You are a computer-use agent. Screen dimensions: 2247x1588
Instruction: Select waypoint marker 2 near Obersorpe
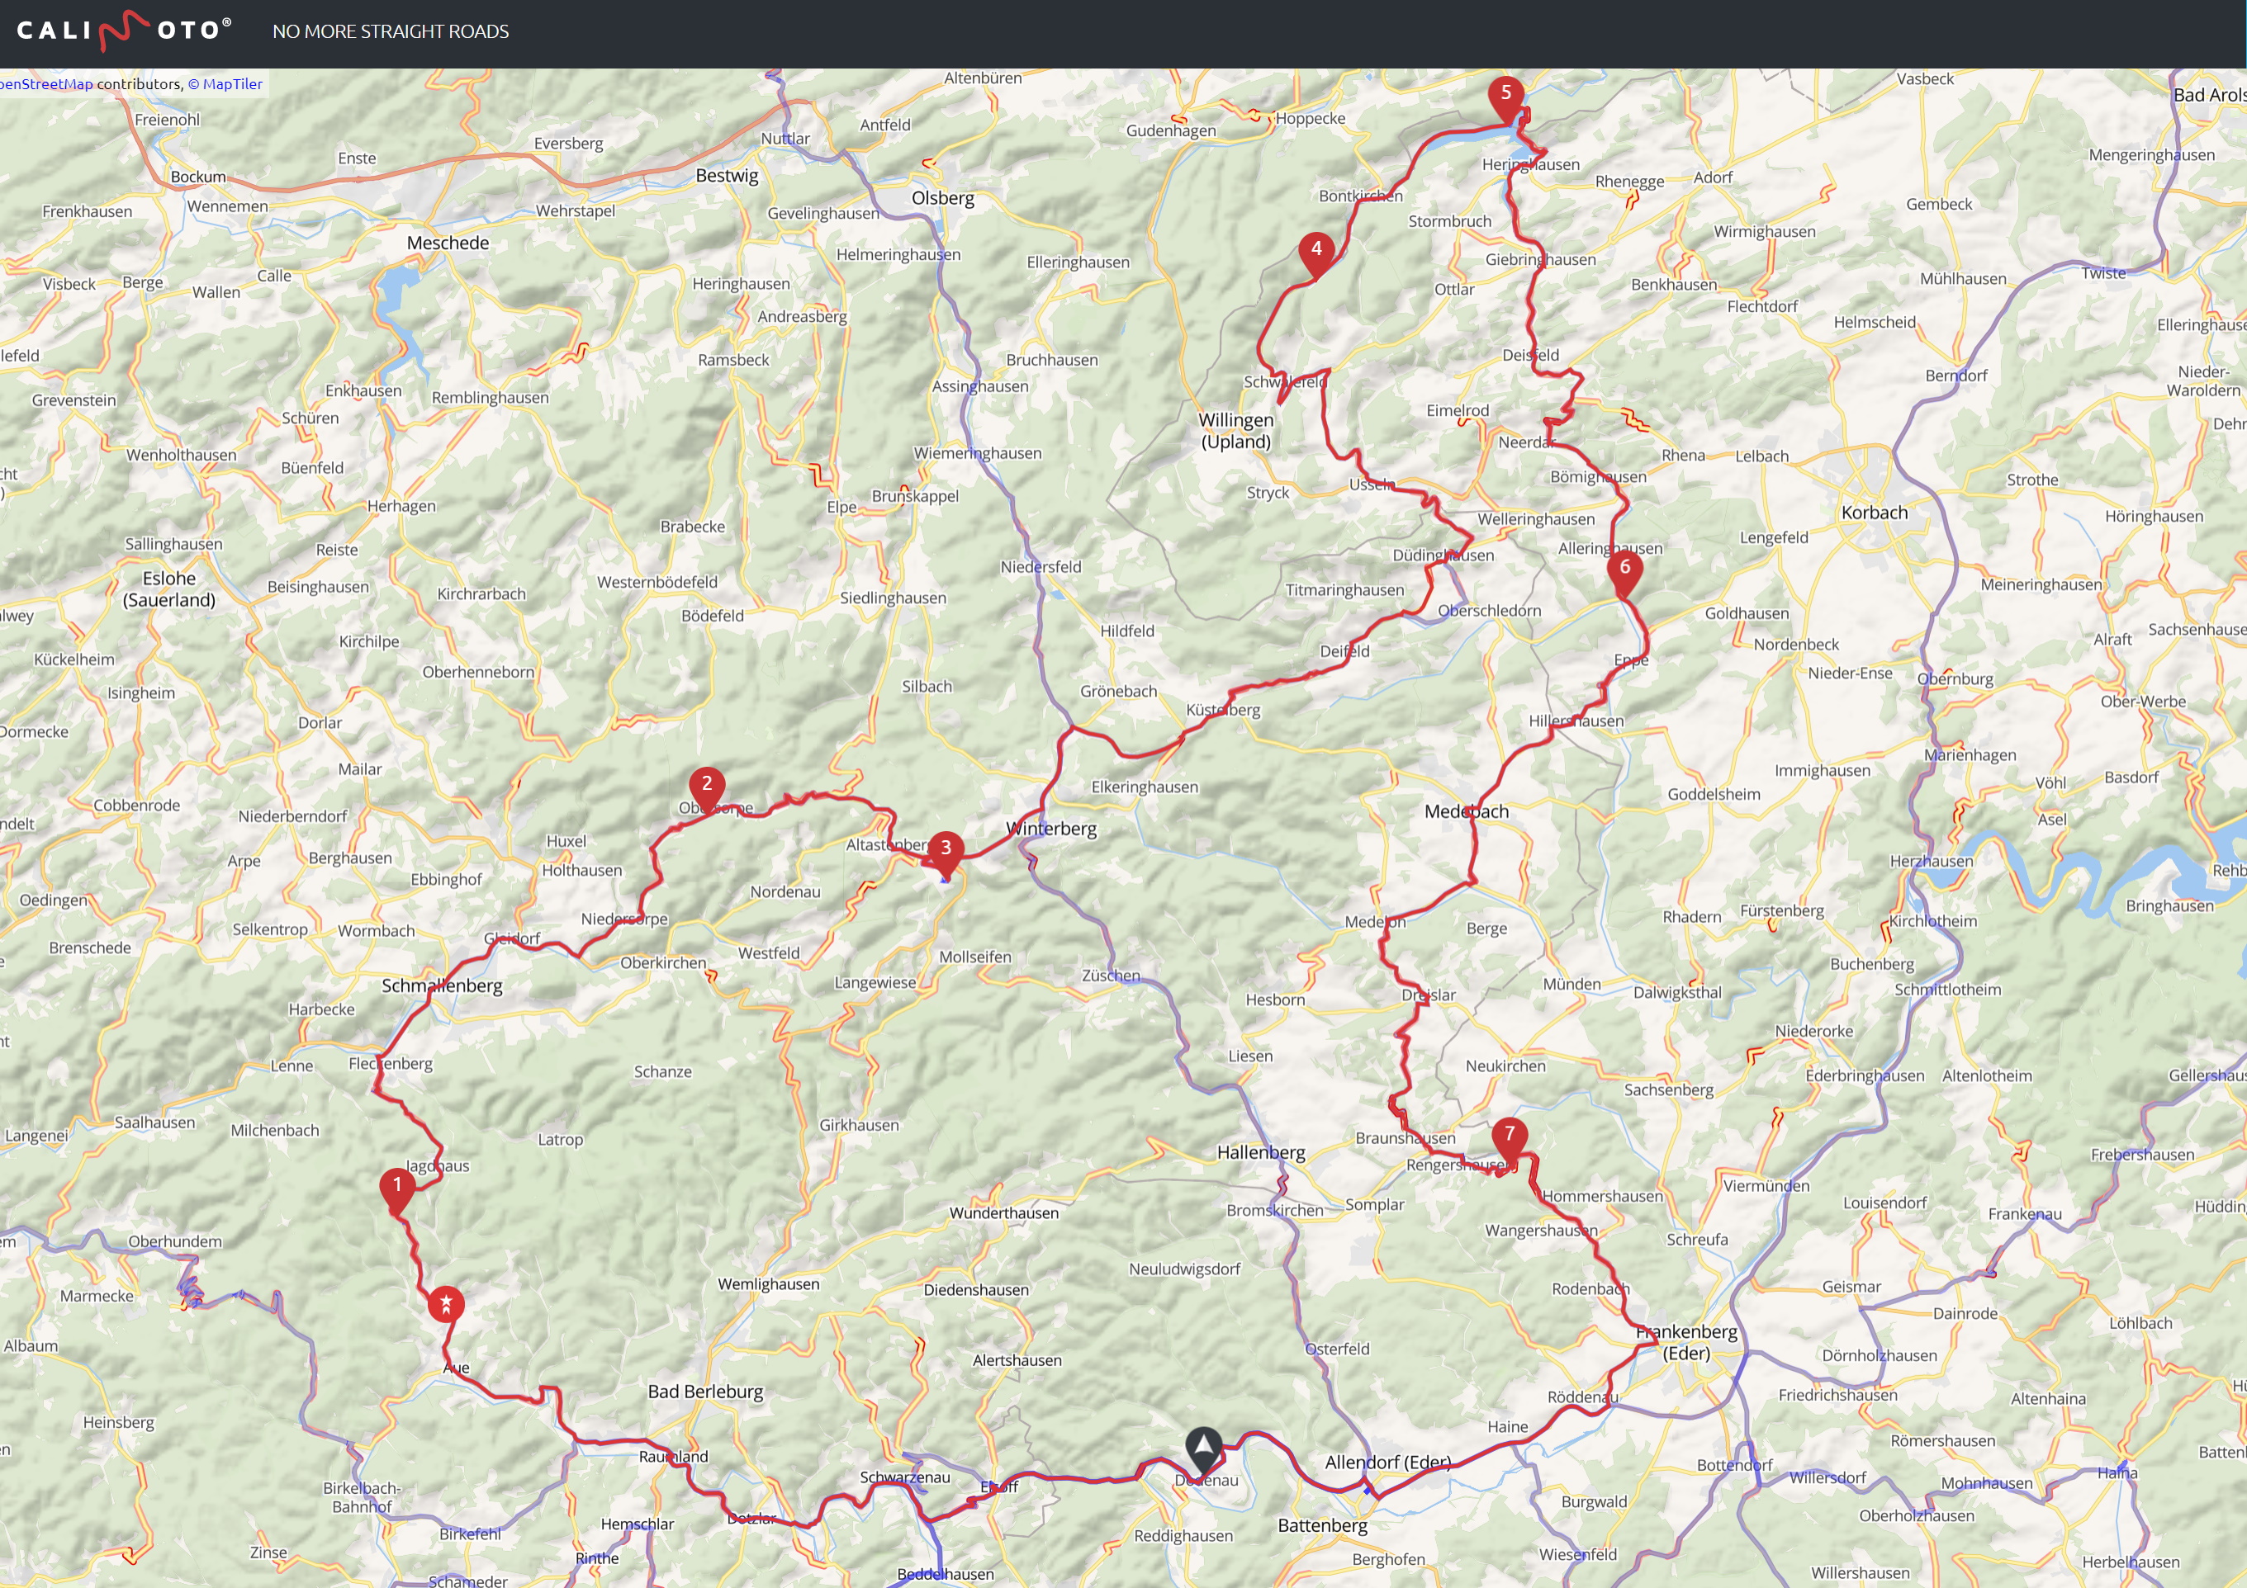tap(707, 787)
